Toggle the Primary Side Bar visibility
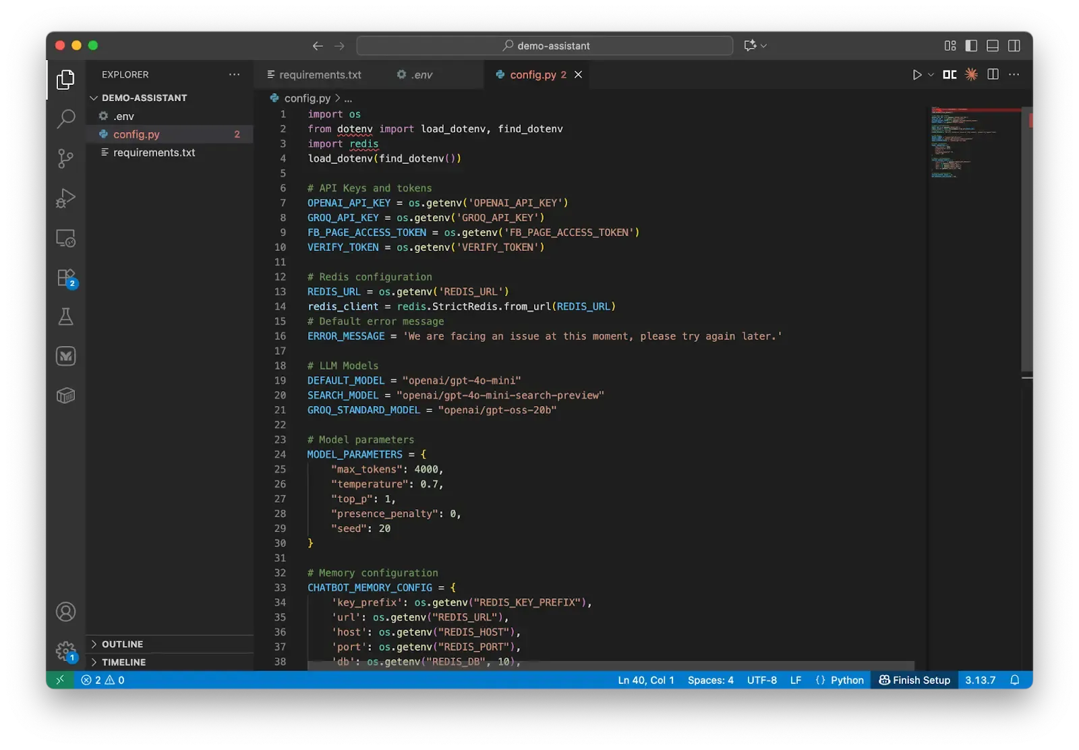The image size is (1079, 750). (971, 46)
